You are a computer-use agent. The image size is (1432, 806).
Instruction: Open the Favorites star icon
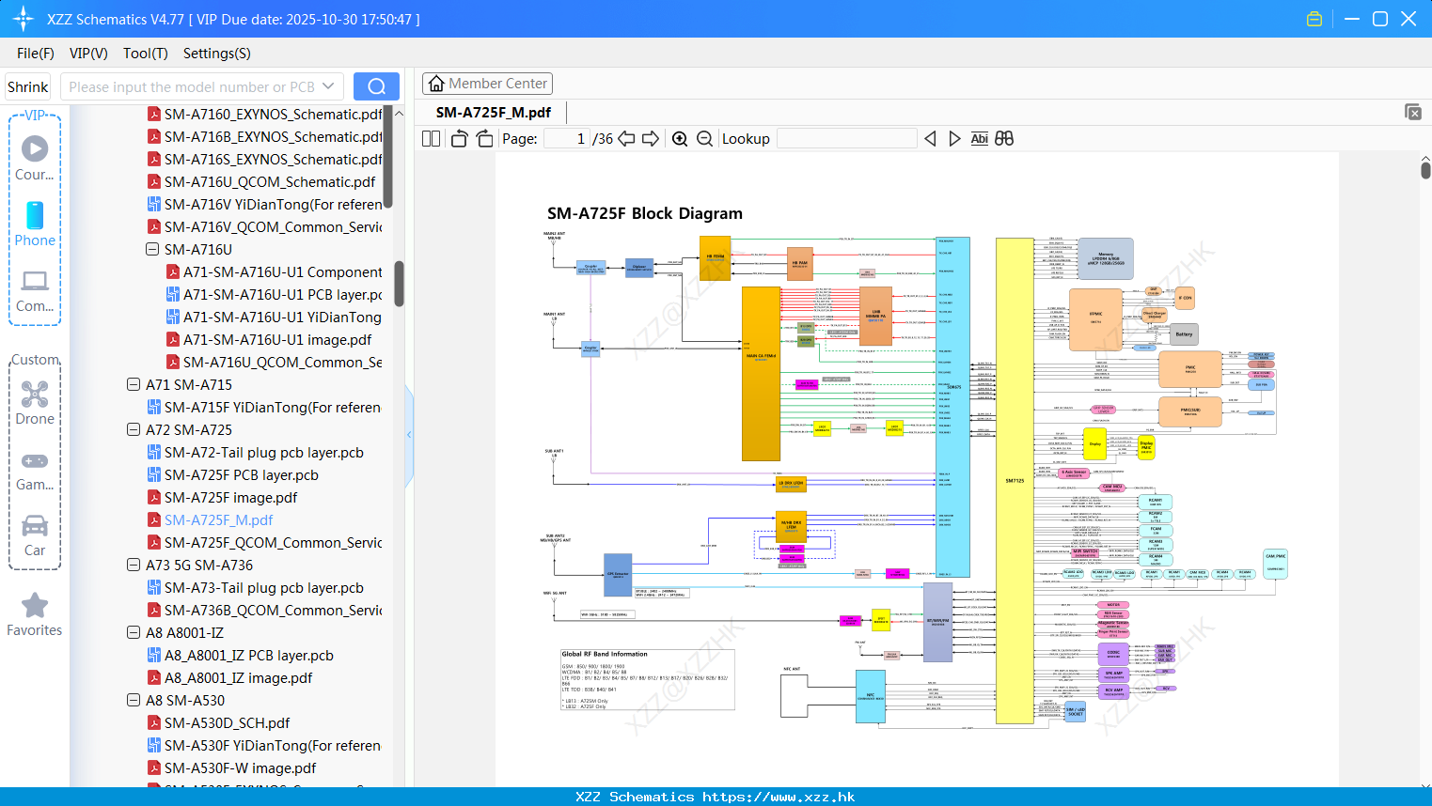coord(35,614)
